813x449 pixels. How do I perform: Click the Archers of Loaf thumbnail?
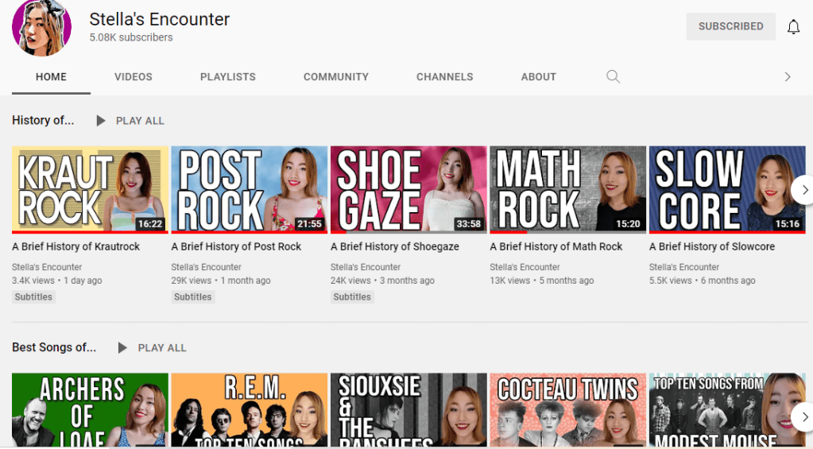tap(90, 410)
